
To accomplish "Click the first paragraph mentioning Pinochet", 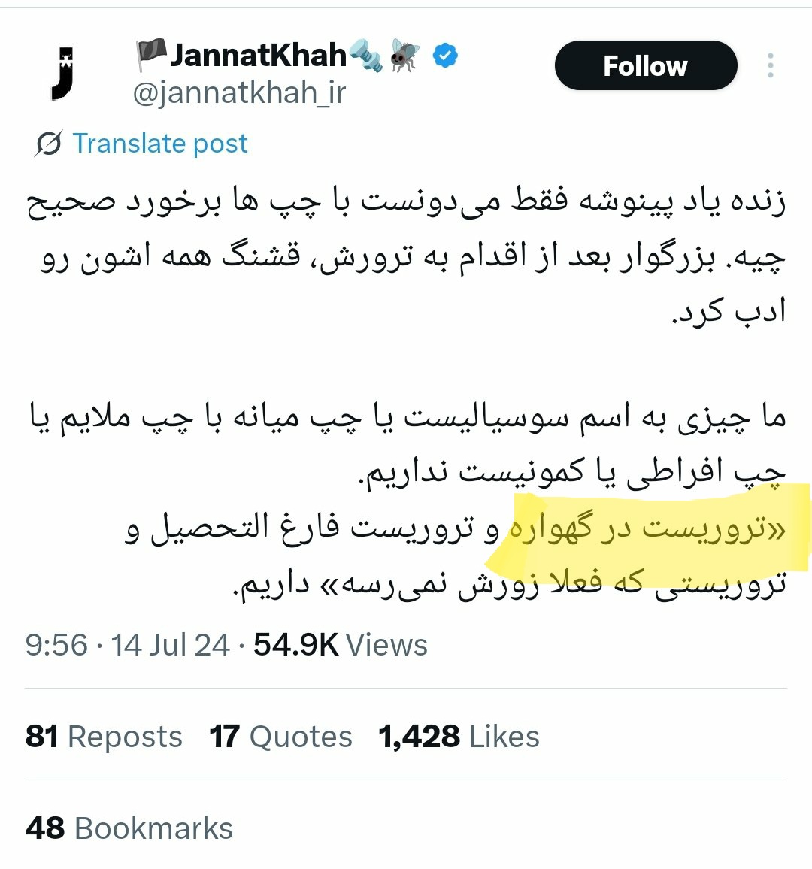I will 406,256.
